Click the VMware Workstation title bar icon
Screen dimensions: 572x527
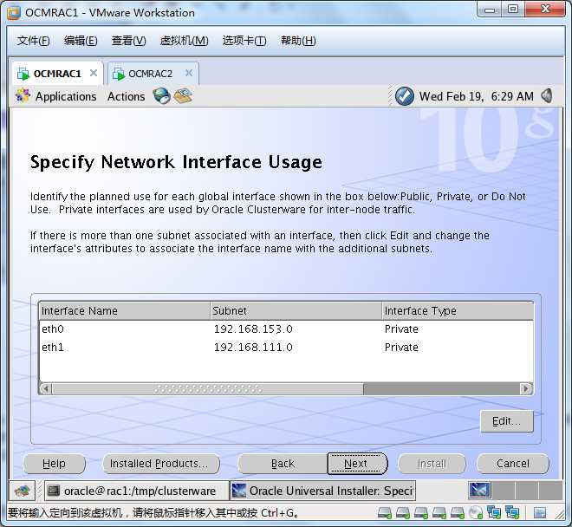[14, 13]
